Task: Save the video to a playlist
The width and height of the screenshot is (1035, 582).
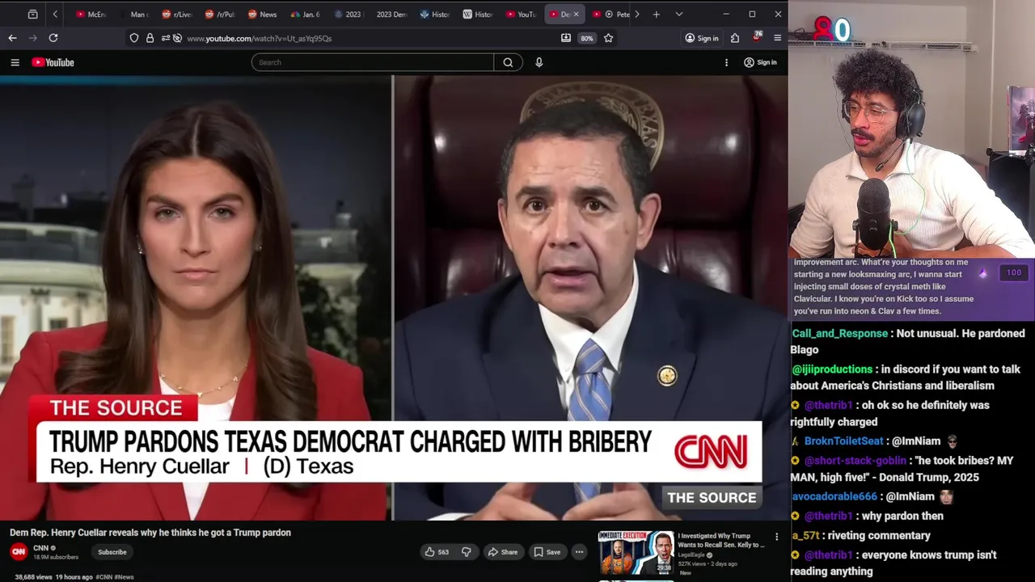Action: coord(547,552)
